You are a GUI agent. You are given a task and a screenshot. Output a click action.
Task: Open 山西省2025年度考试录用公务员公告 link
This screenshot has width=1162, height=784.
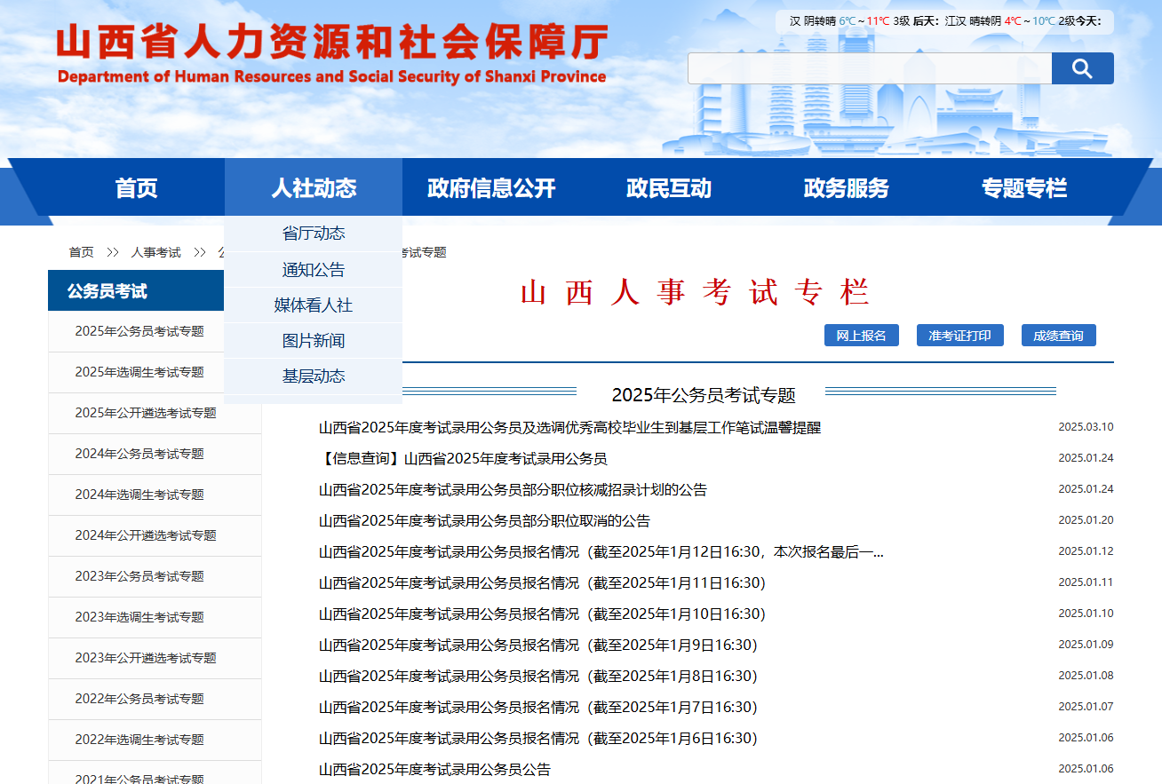pyautogui.click(x=434, y=770)
